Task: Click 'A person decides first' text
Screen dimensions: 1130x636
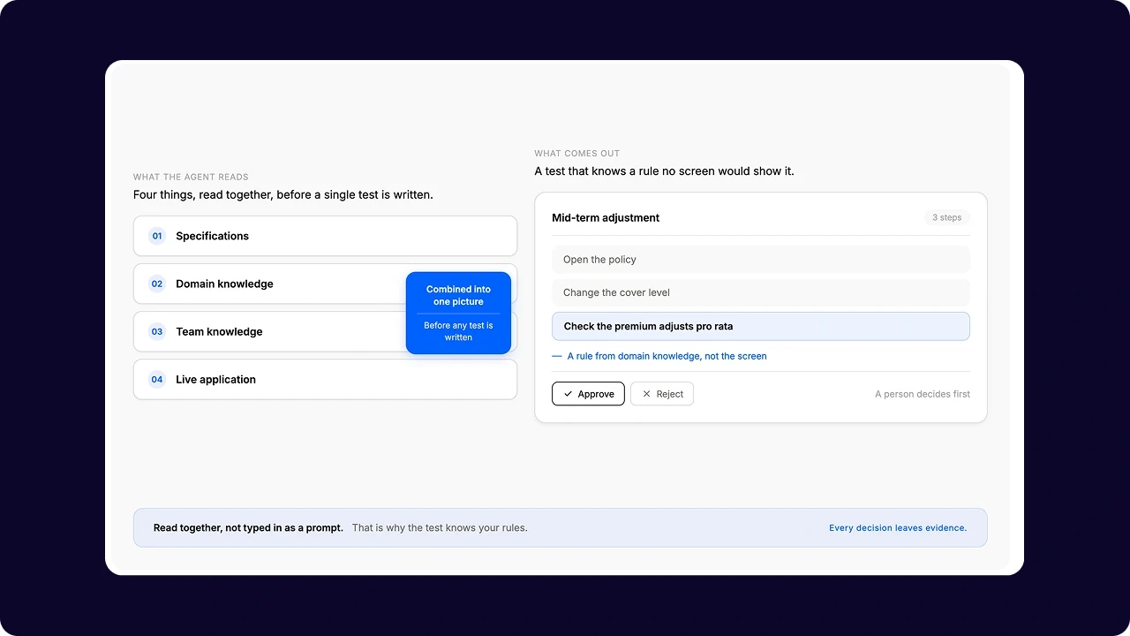Action: click(923, 394)
